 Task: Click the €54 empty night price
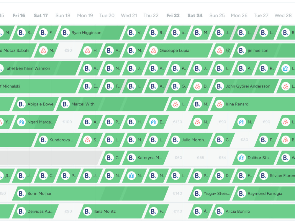(x=222, y=158)
